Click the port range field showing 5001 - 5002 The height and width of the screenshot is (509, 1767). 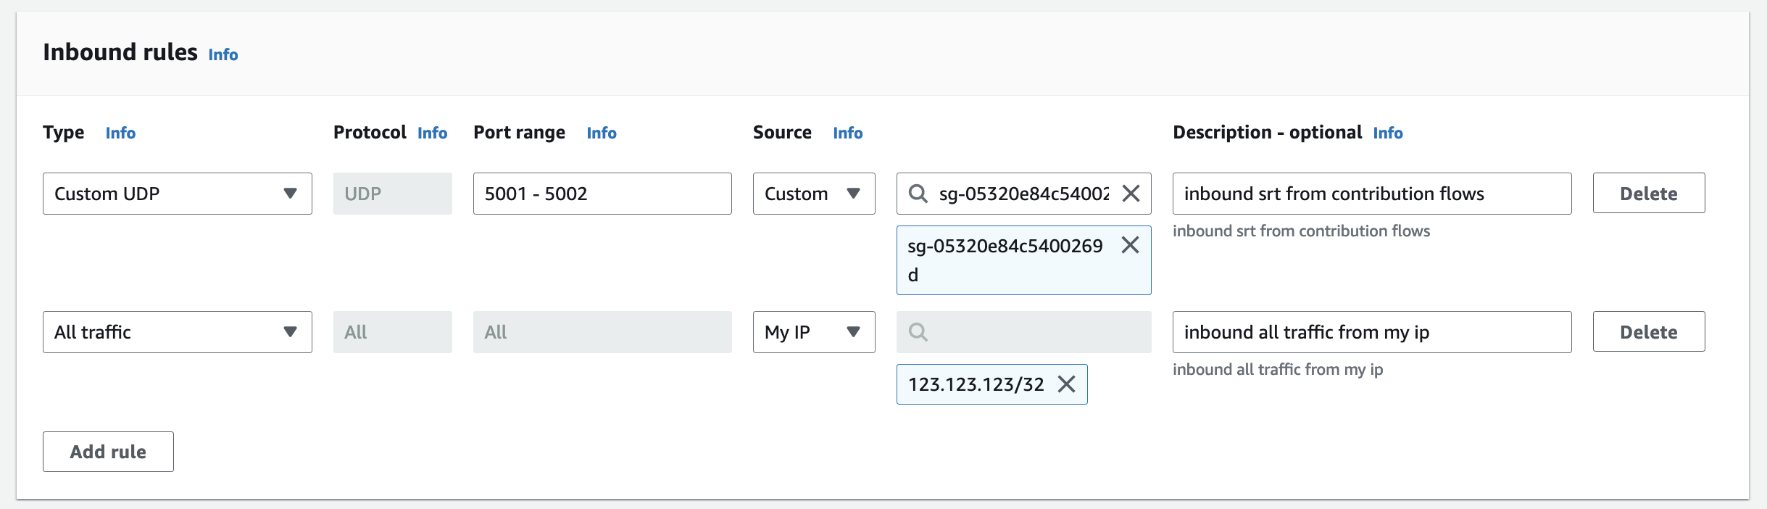[x=602, y=194]
